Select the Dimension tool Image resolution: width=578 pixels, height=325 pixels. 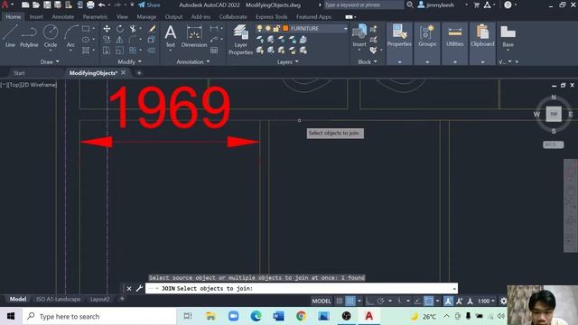click(x=194, y=36)
